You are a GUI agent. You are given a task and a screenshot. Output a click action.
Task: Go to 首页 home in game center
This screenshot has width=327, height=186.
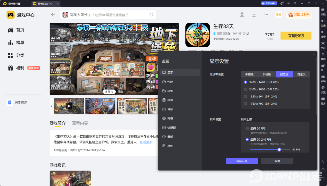tap(16, 30)
